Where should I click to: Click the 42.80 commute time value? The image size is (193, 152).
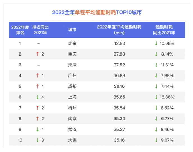pyautogui.click(x=119, y=43)
